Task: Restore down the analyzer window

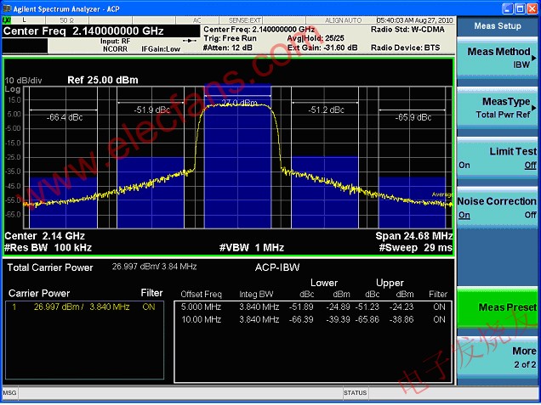Action: click(520, 8)
